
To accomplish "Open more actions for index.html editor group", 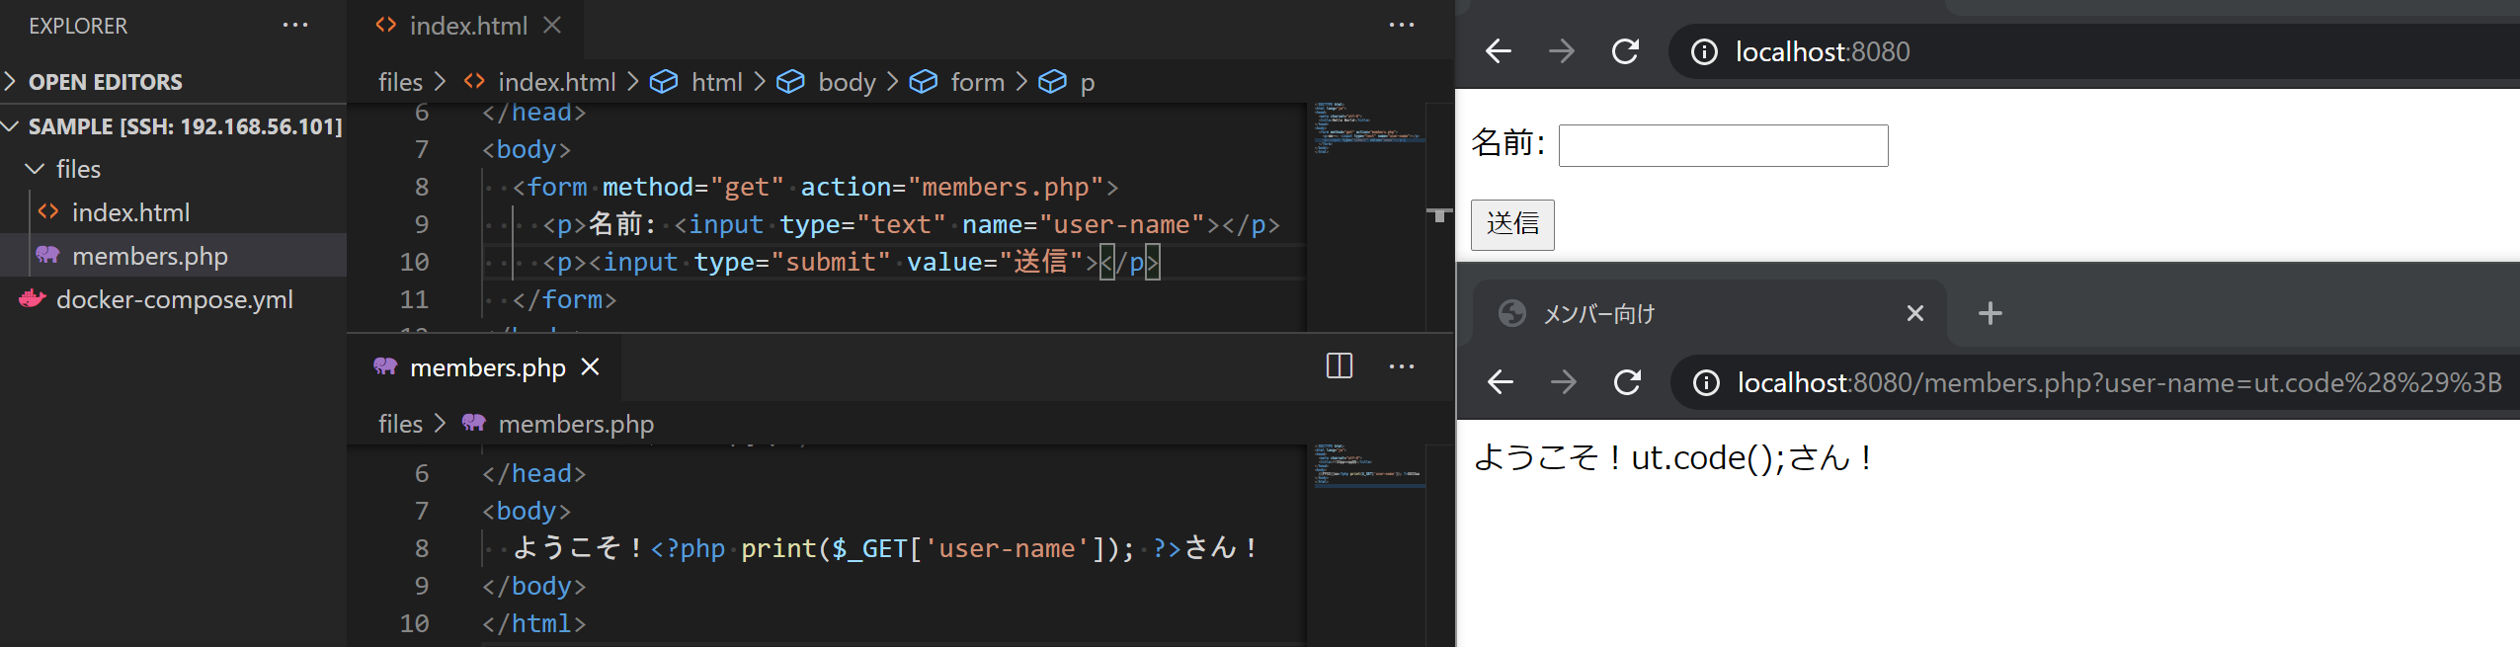I will [x=1401, y=26].
